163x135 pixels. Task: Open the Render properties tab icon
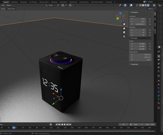[x=159, y=56]
